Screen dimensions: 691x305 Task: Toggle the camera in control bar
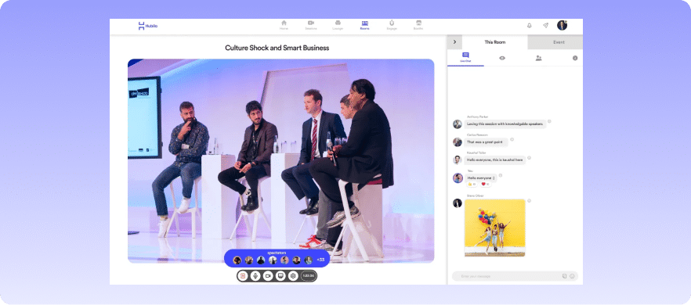click(267, 276)
